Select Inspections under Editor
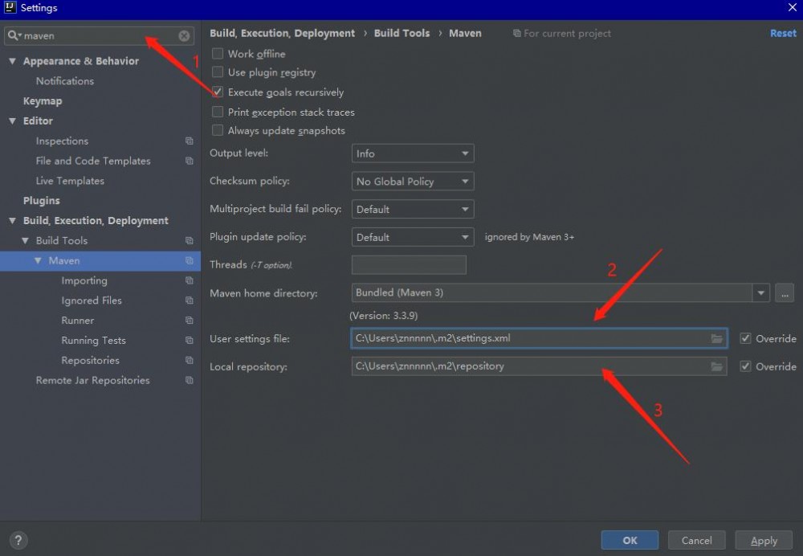803x556 pixels. (x=62, y=141)
